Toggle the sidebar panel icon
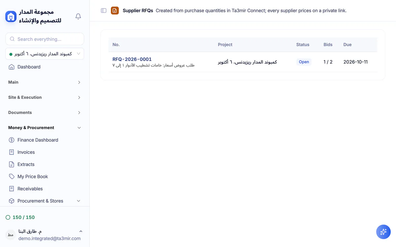 coord(104,11)
